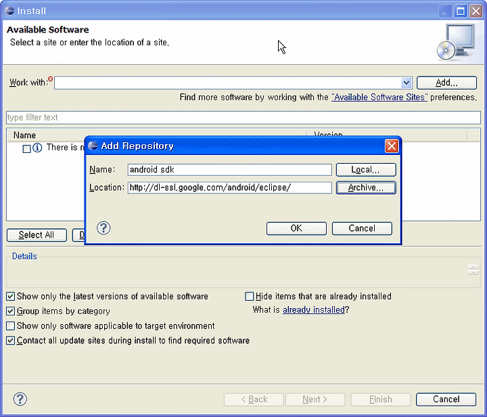Tick the checkbox beside 'There is' row
Image resolution: width=487 pixels, height=417 pixels.
pyautogui.click(x=26, y=149)
